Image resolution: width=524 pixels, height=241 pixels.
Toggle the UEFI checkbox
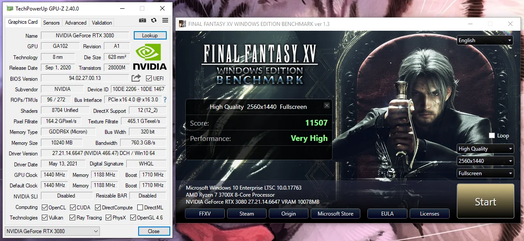pyautogui.click(x=149, y=78)
